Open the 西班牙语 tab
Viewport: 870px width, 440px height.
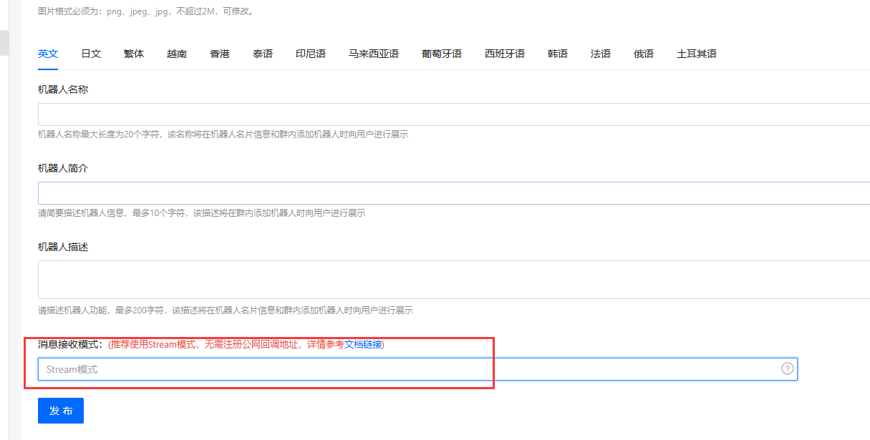coord(505,54)
